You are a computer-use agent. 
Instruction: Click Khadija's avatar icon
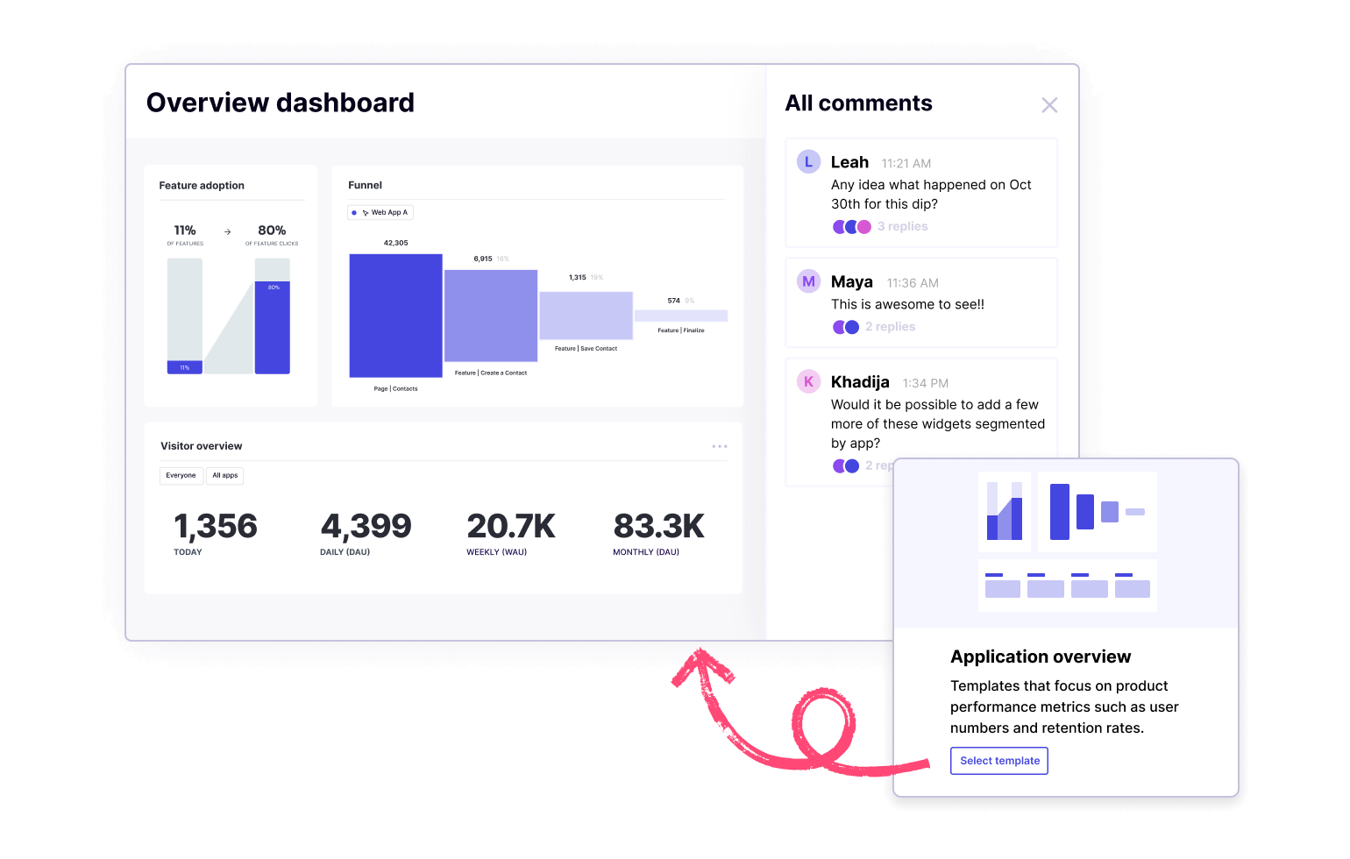pos(808,381)
